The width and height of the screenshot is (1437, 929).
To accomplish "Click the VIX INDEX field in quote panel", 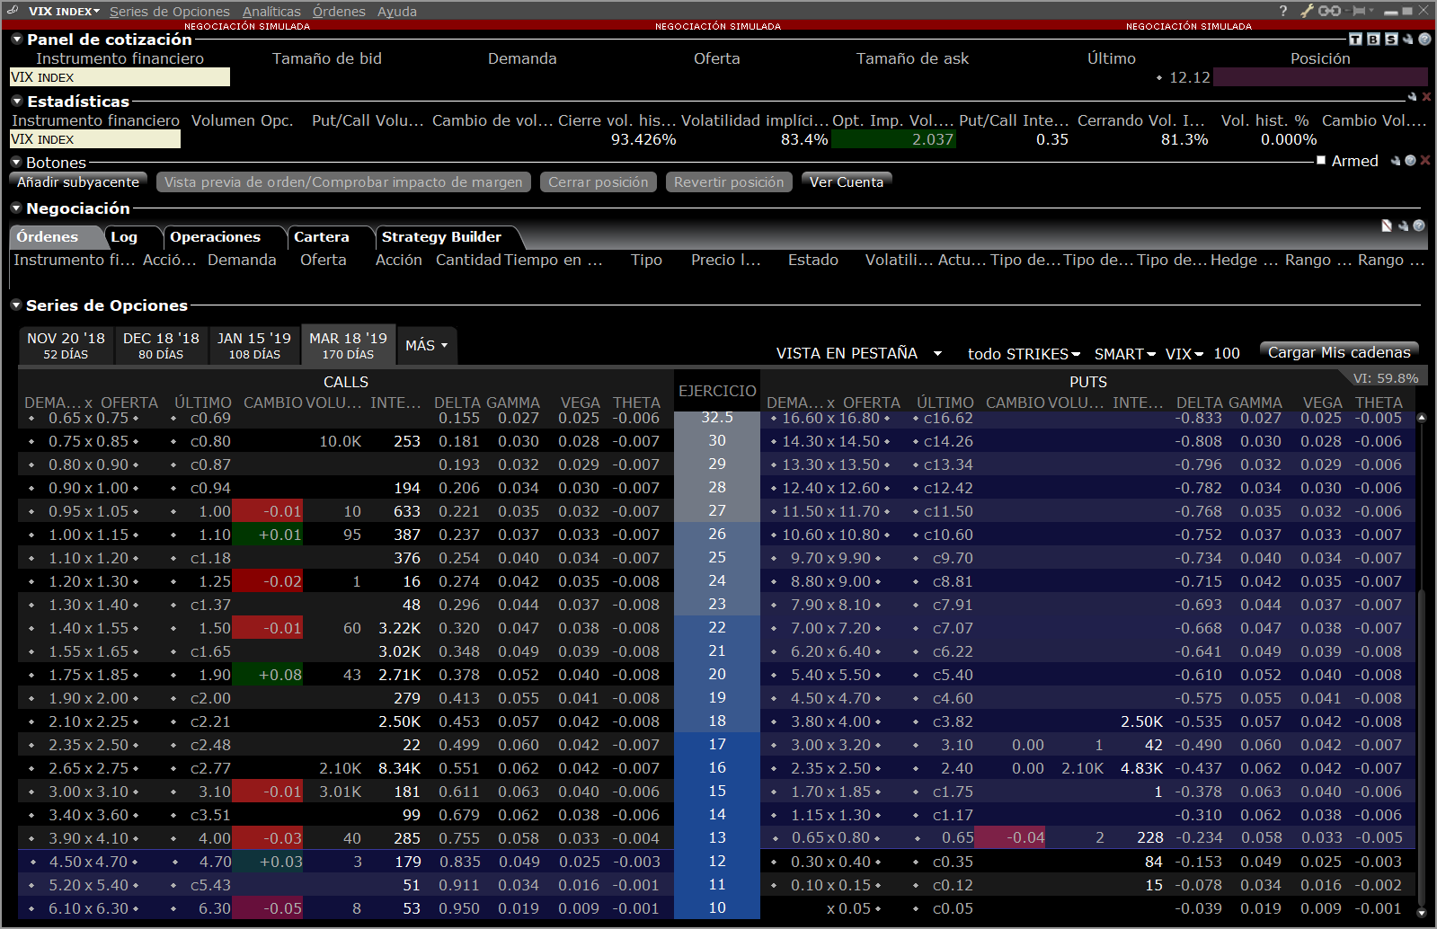I will pyautogui.click(x=120, y=77).
